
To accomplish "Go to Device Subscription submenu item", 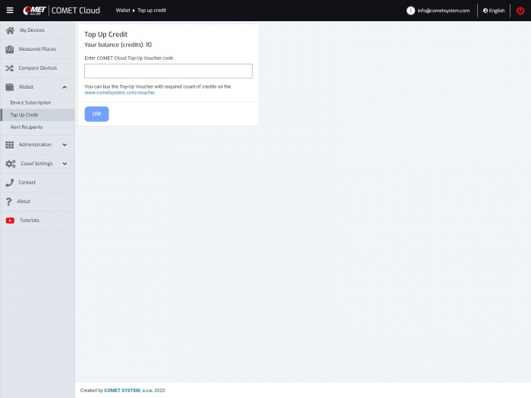I will 30,102.
